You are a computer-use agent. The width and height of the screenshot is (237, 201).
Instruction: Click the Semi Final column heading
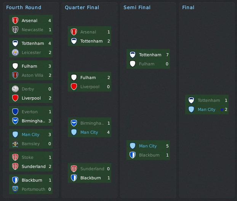[x=137, y=7]
